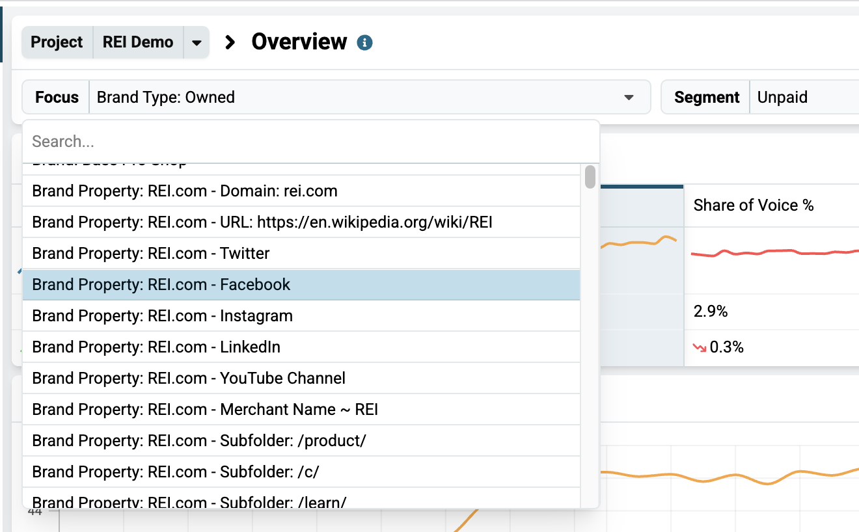Click the breadcrumb chevron before Overview
Viewport: 859px width, 532px height.
click(230, 42)
